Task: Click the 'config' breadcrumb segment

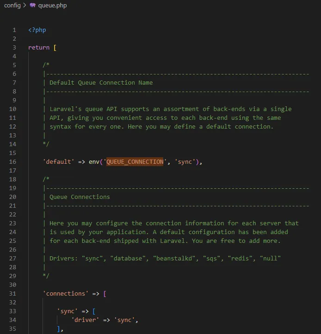Action: click(x=12, y=6)
